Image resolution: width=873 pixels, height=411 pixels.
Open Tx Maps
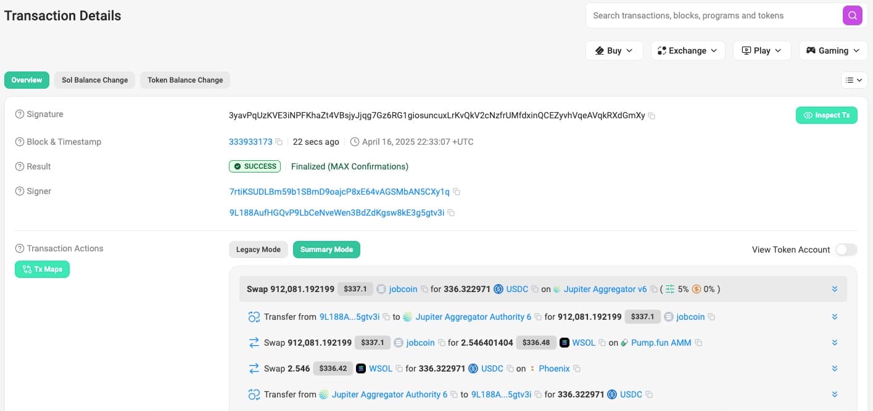(x=42, y=269)
